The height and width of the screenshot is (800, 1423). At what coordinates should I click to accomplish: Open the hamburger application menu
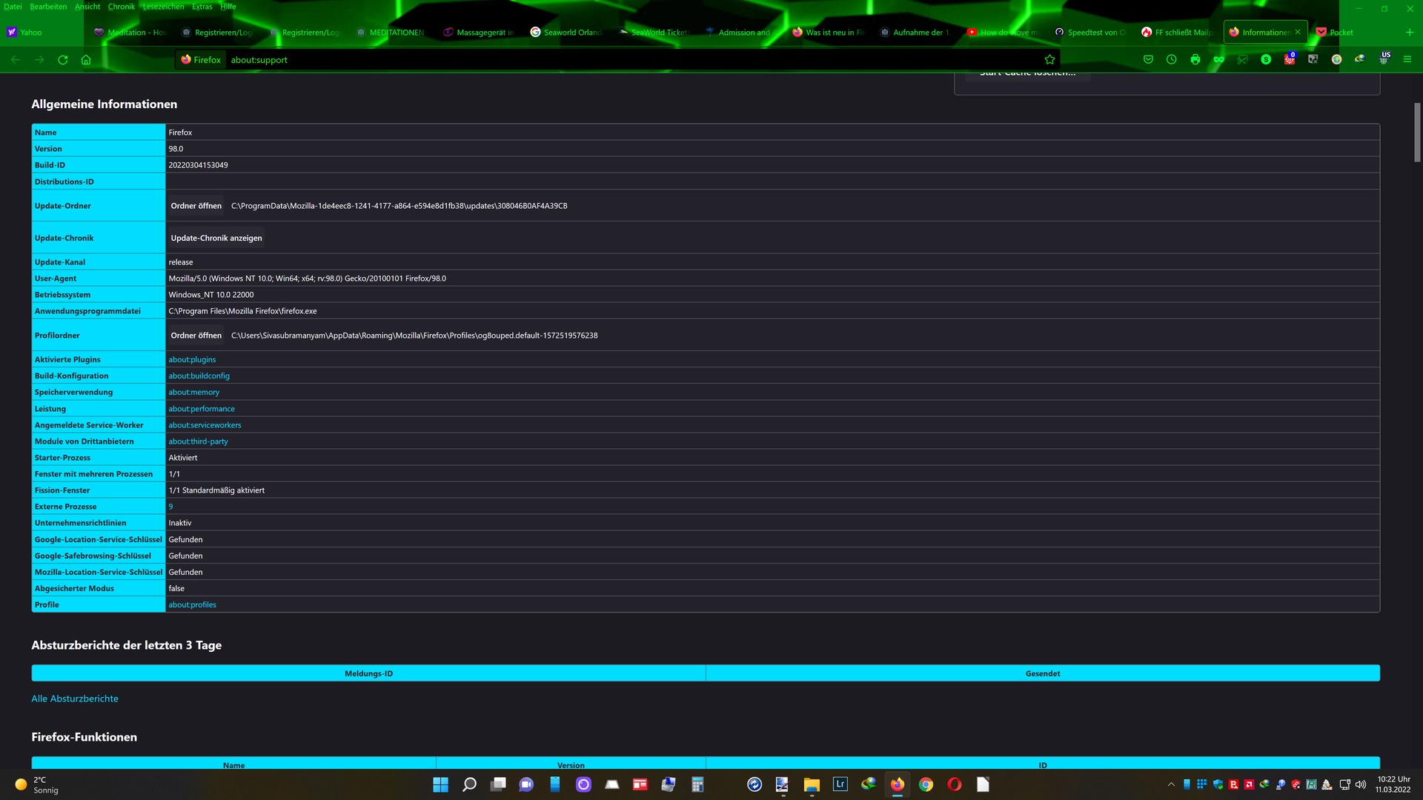point(1407,60)
